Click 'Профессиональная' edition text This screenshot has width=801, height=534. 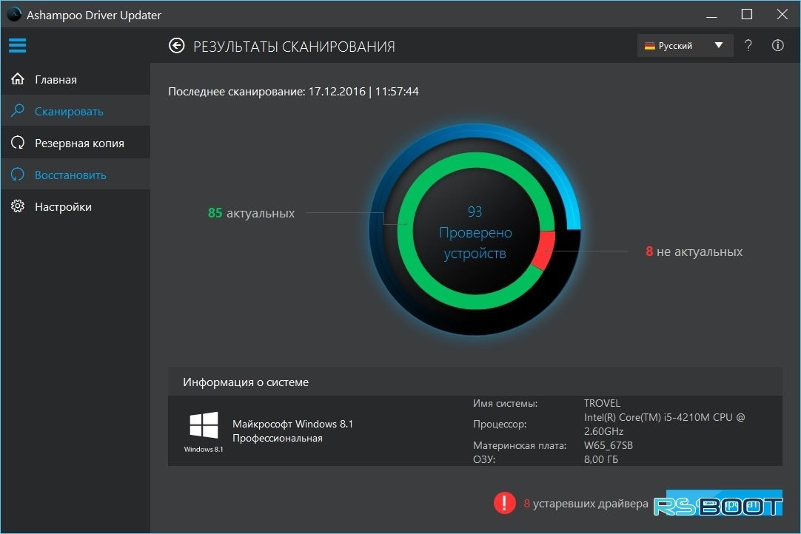tap(278, 438)
